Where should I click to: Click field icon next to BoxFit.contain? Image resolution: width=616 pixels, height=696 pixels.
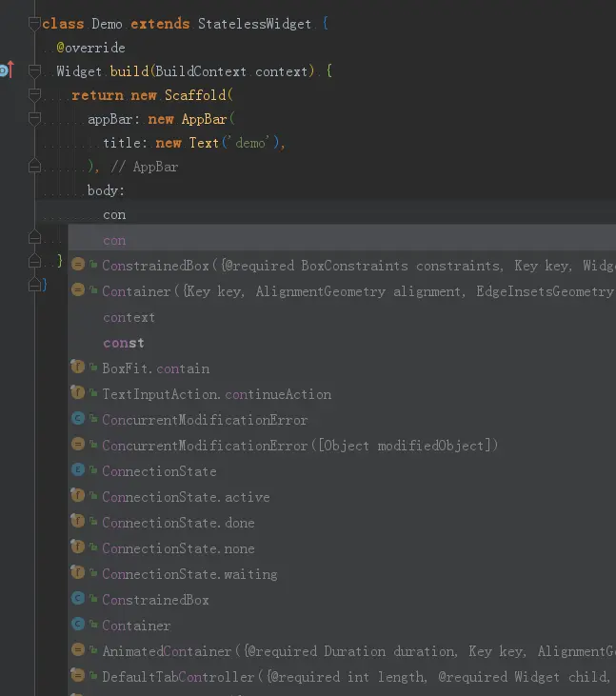[78, 367]
